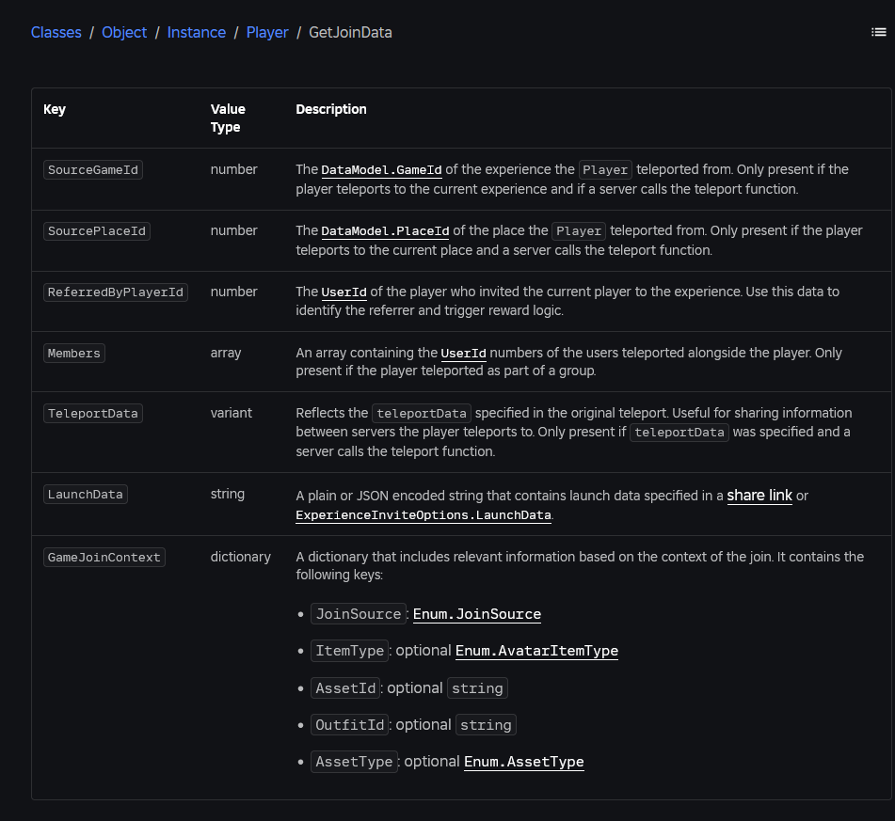Open the share link hyperlink

759,496
